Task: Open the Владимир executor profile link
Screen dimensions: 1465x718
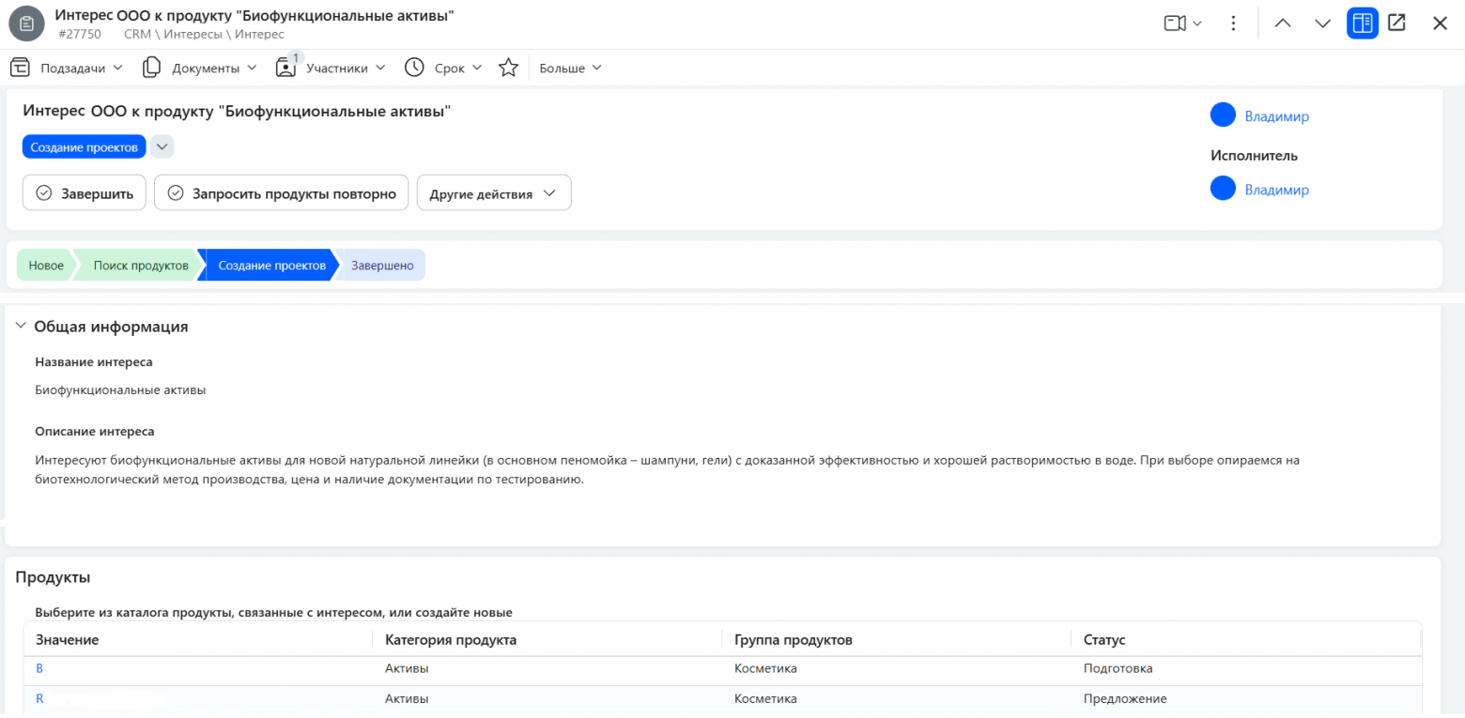Action: (1276, 189)
